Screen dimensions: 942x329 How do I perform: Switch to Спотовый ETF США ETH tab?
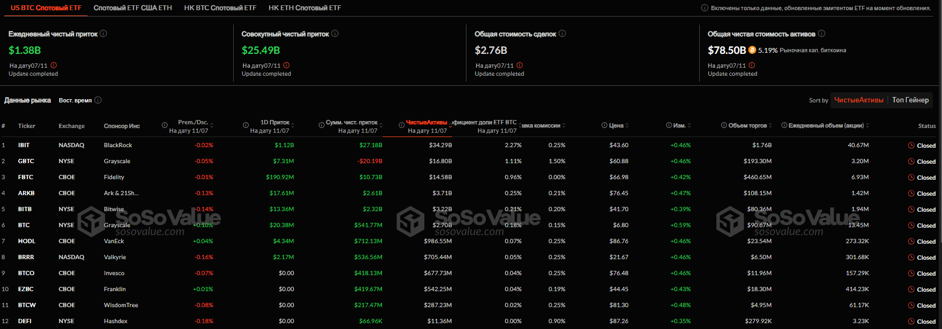(x=133, y=8)
